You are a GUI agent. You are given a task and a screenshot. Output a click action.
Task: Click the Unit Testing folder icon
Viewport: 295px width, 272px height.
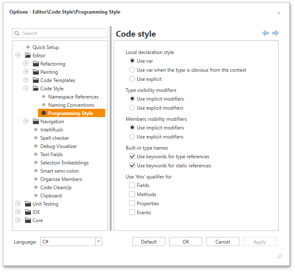click(x=28, y=204)
